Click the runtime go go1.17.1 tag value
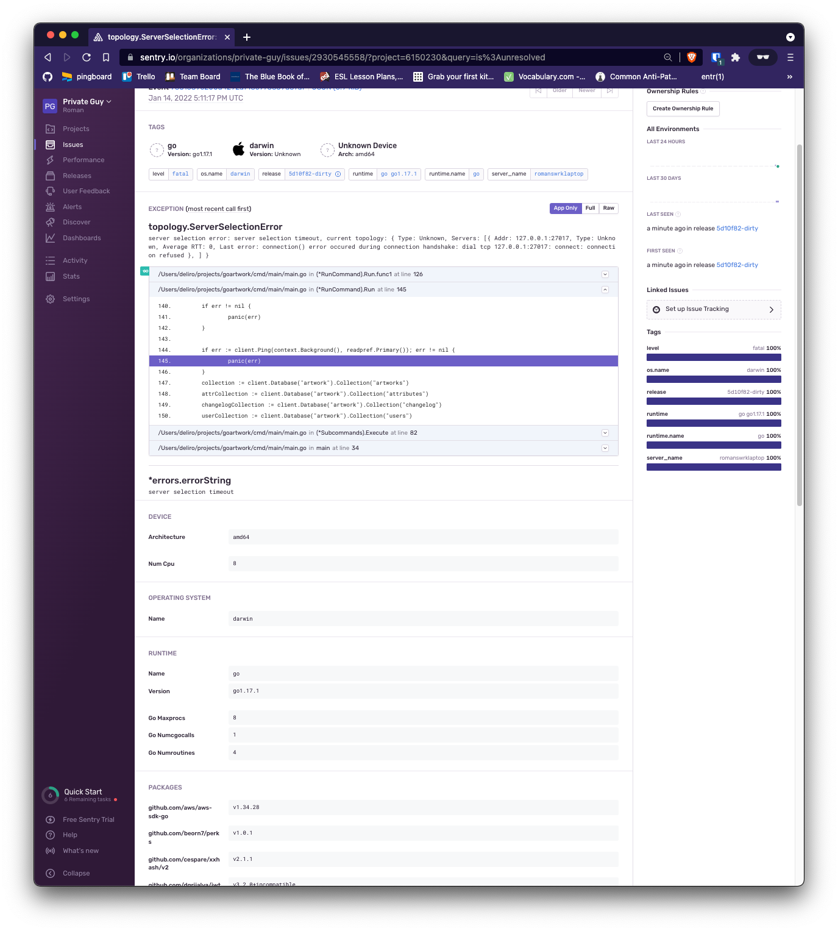The width and height of the screenshot is (838, 931). click(399, 174)
